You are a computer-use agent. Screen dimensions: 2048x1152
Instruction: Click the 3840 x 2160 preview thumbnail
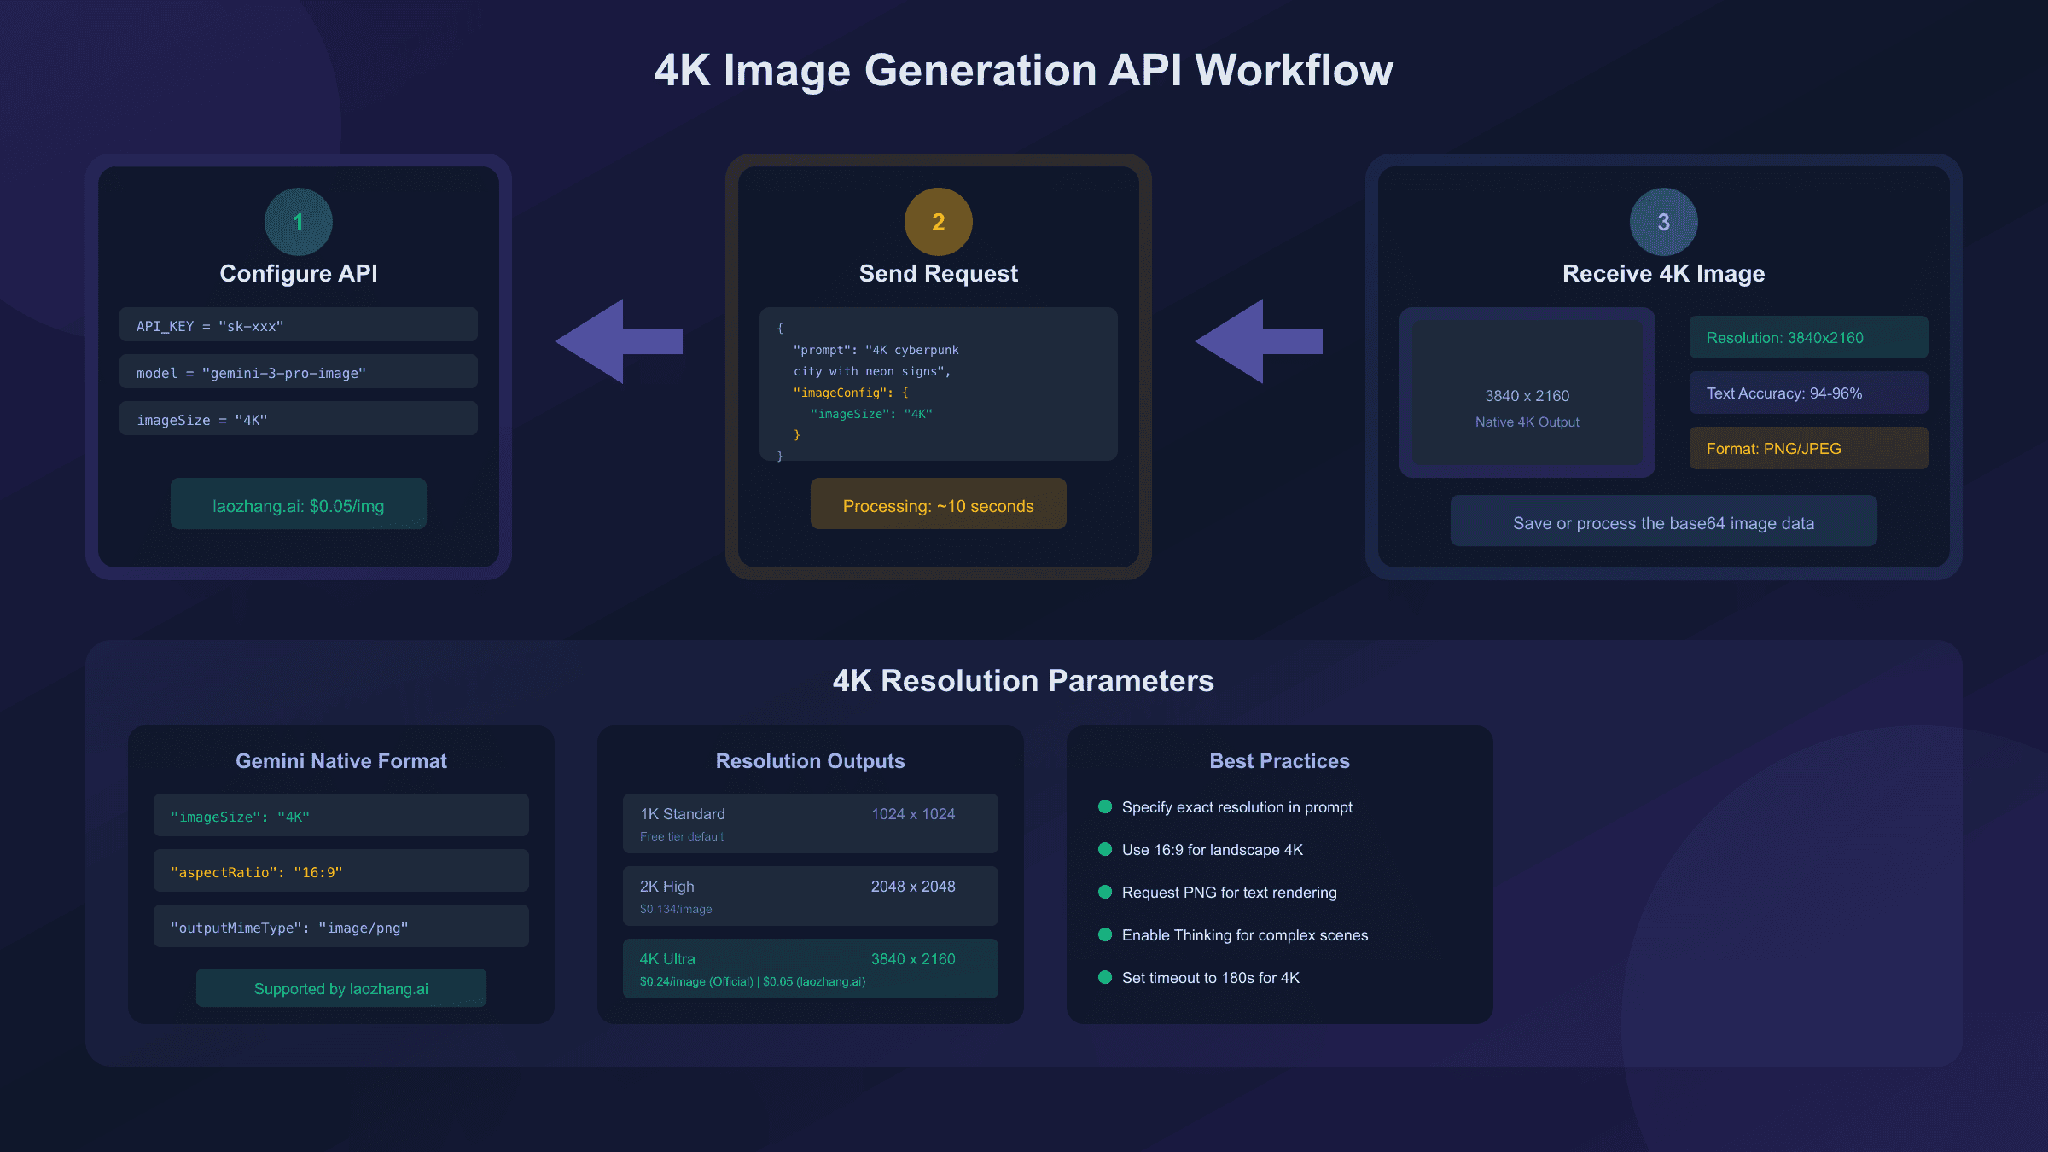click(1527, 393)
